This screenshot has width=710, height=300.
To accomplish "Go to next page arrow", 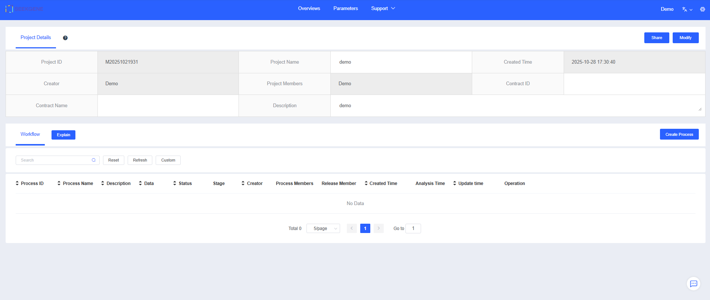I will click(x=379, y=229).
